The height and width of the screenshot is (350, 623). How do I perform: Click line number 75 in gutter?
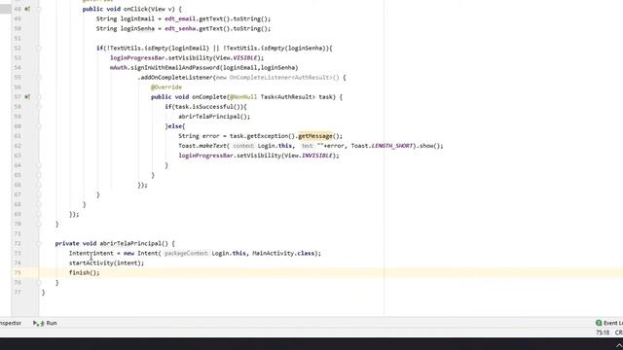tap(18, 272)
